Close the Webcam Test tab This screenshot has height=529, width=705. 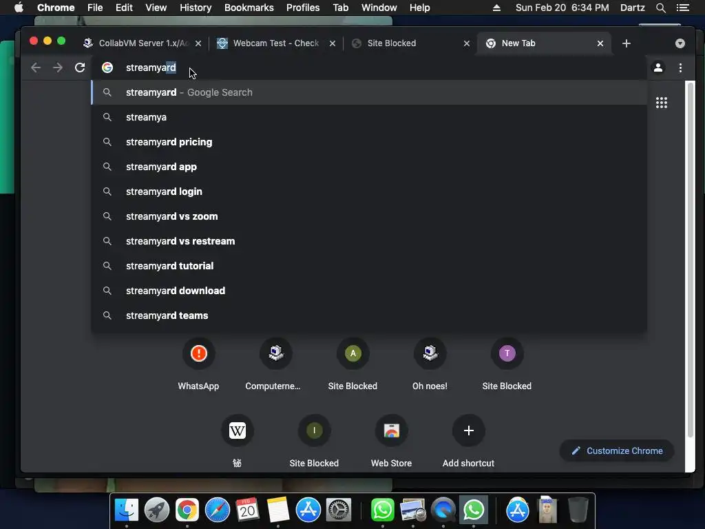tap(333, 43)
